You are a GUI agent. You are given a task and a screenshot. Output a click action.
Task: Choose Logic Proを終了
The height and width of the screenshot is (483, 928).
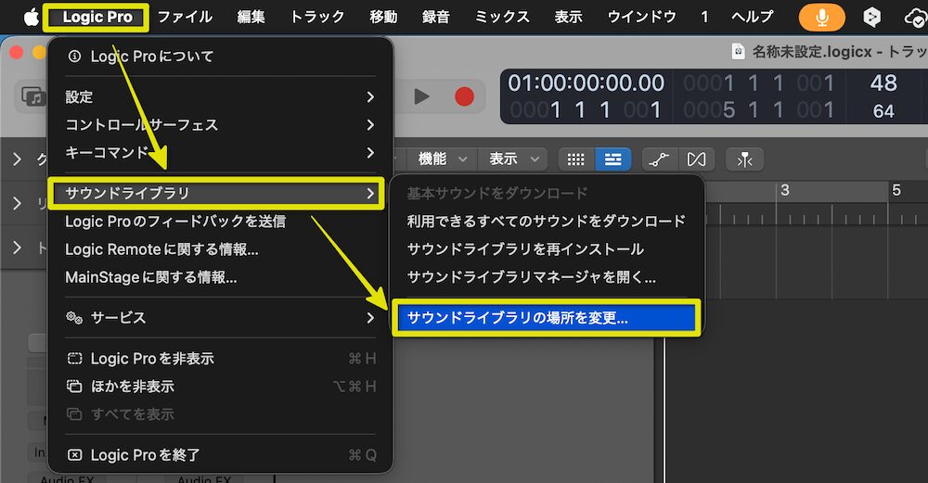pos(220,454)
